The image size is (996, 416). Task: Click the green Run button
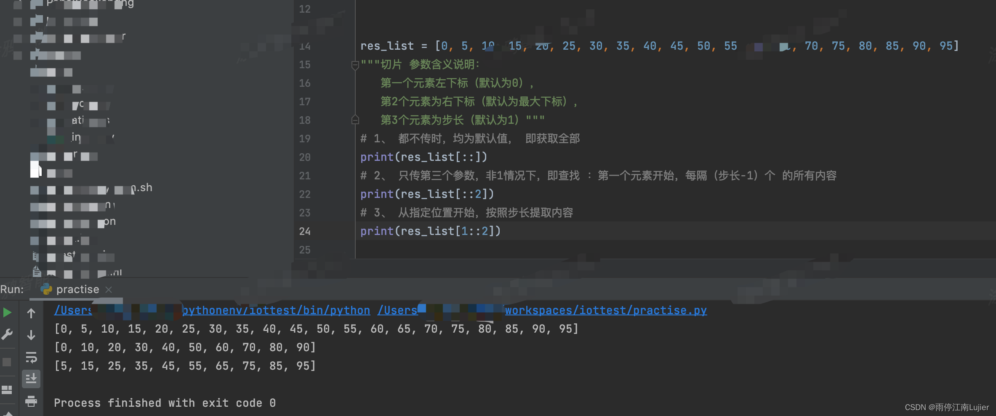click(7, 312)
